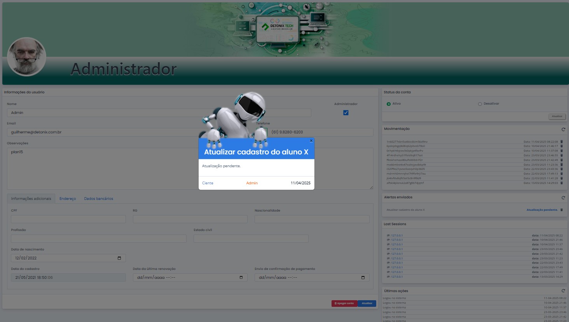This screenshot has height=322, width=569.
Task: Delete the movement dated 22/03/2025 17:49:13
Action: coord(562,174)
